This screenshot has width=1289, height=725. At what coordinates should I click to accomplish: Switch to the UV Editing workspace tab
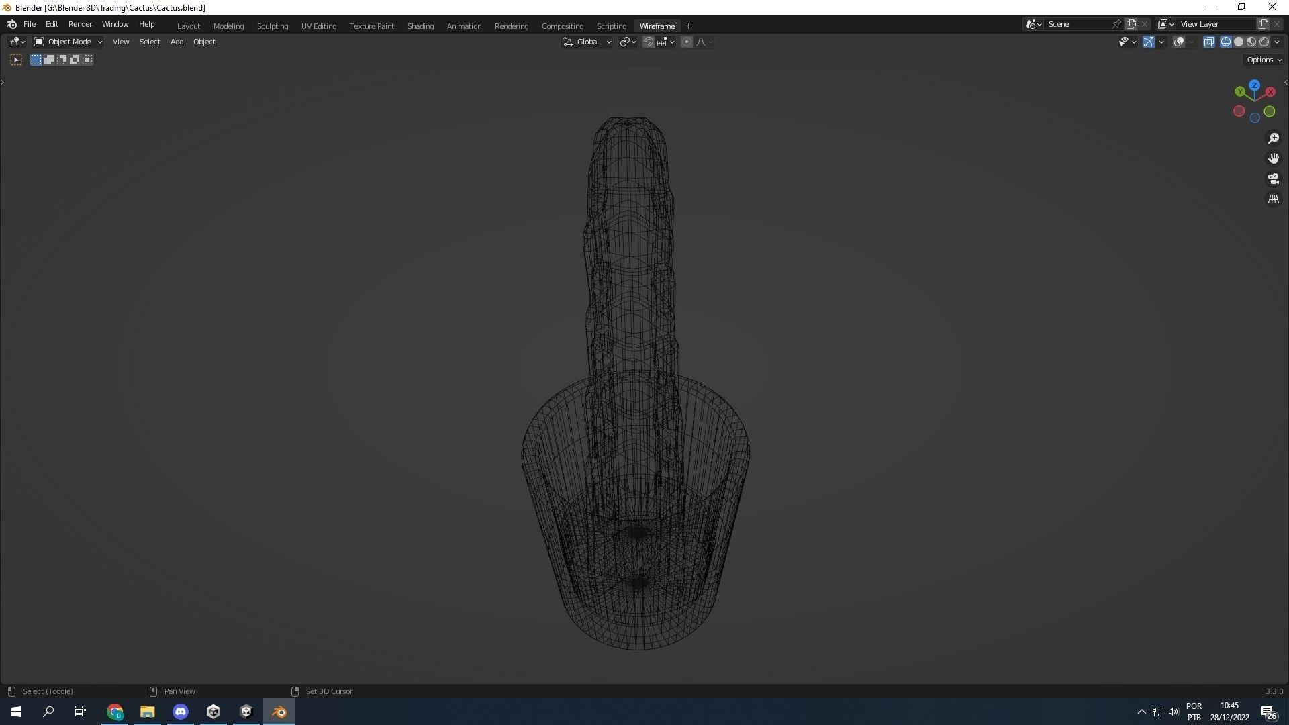(x=319, y=26)
